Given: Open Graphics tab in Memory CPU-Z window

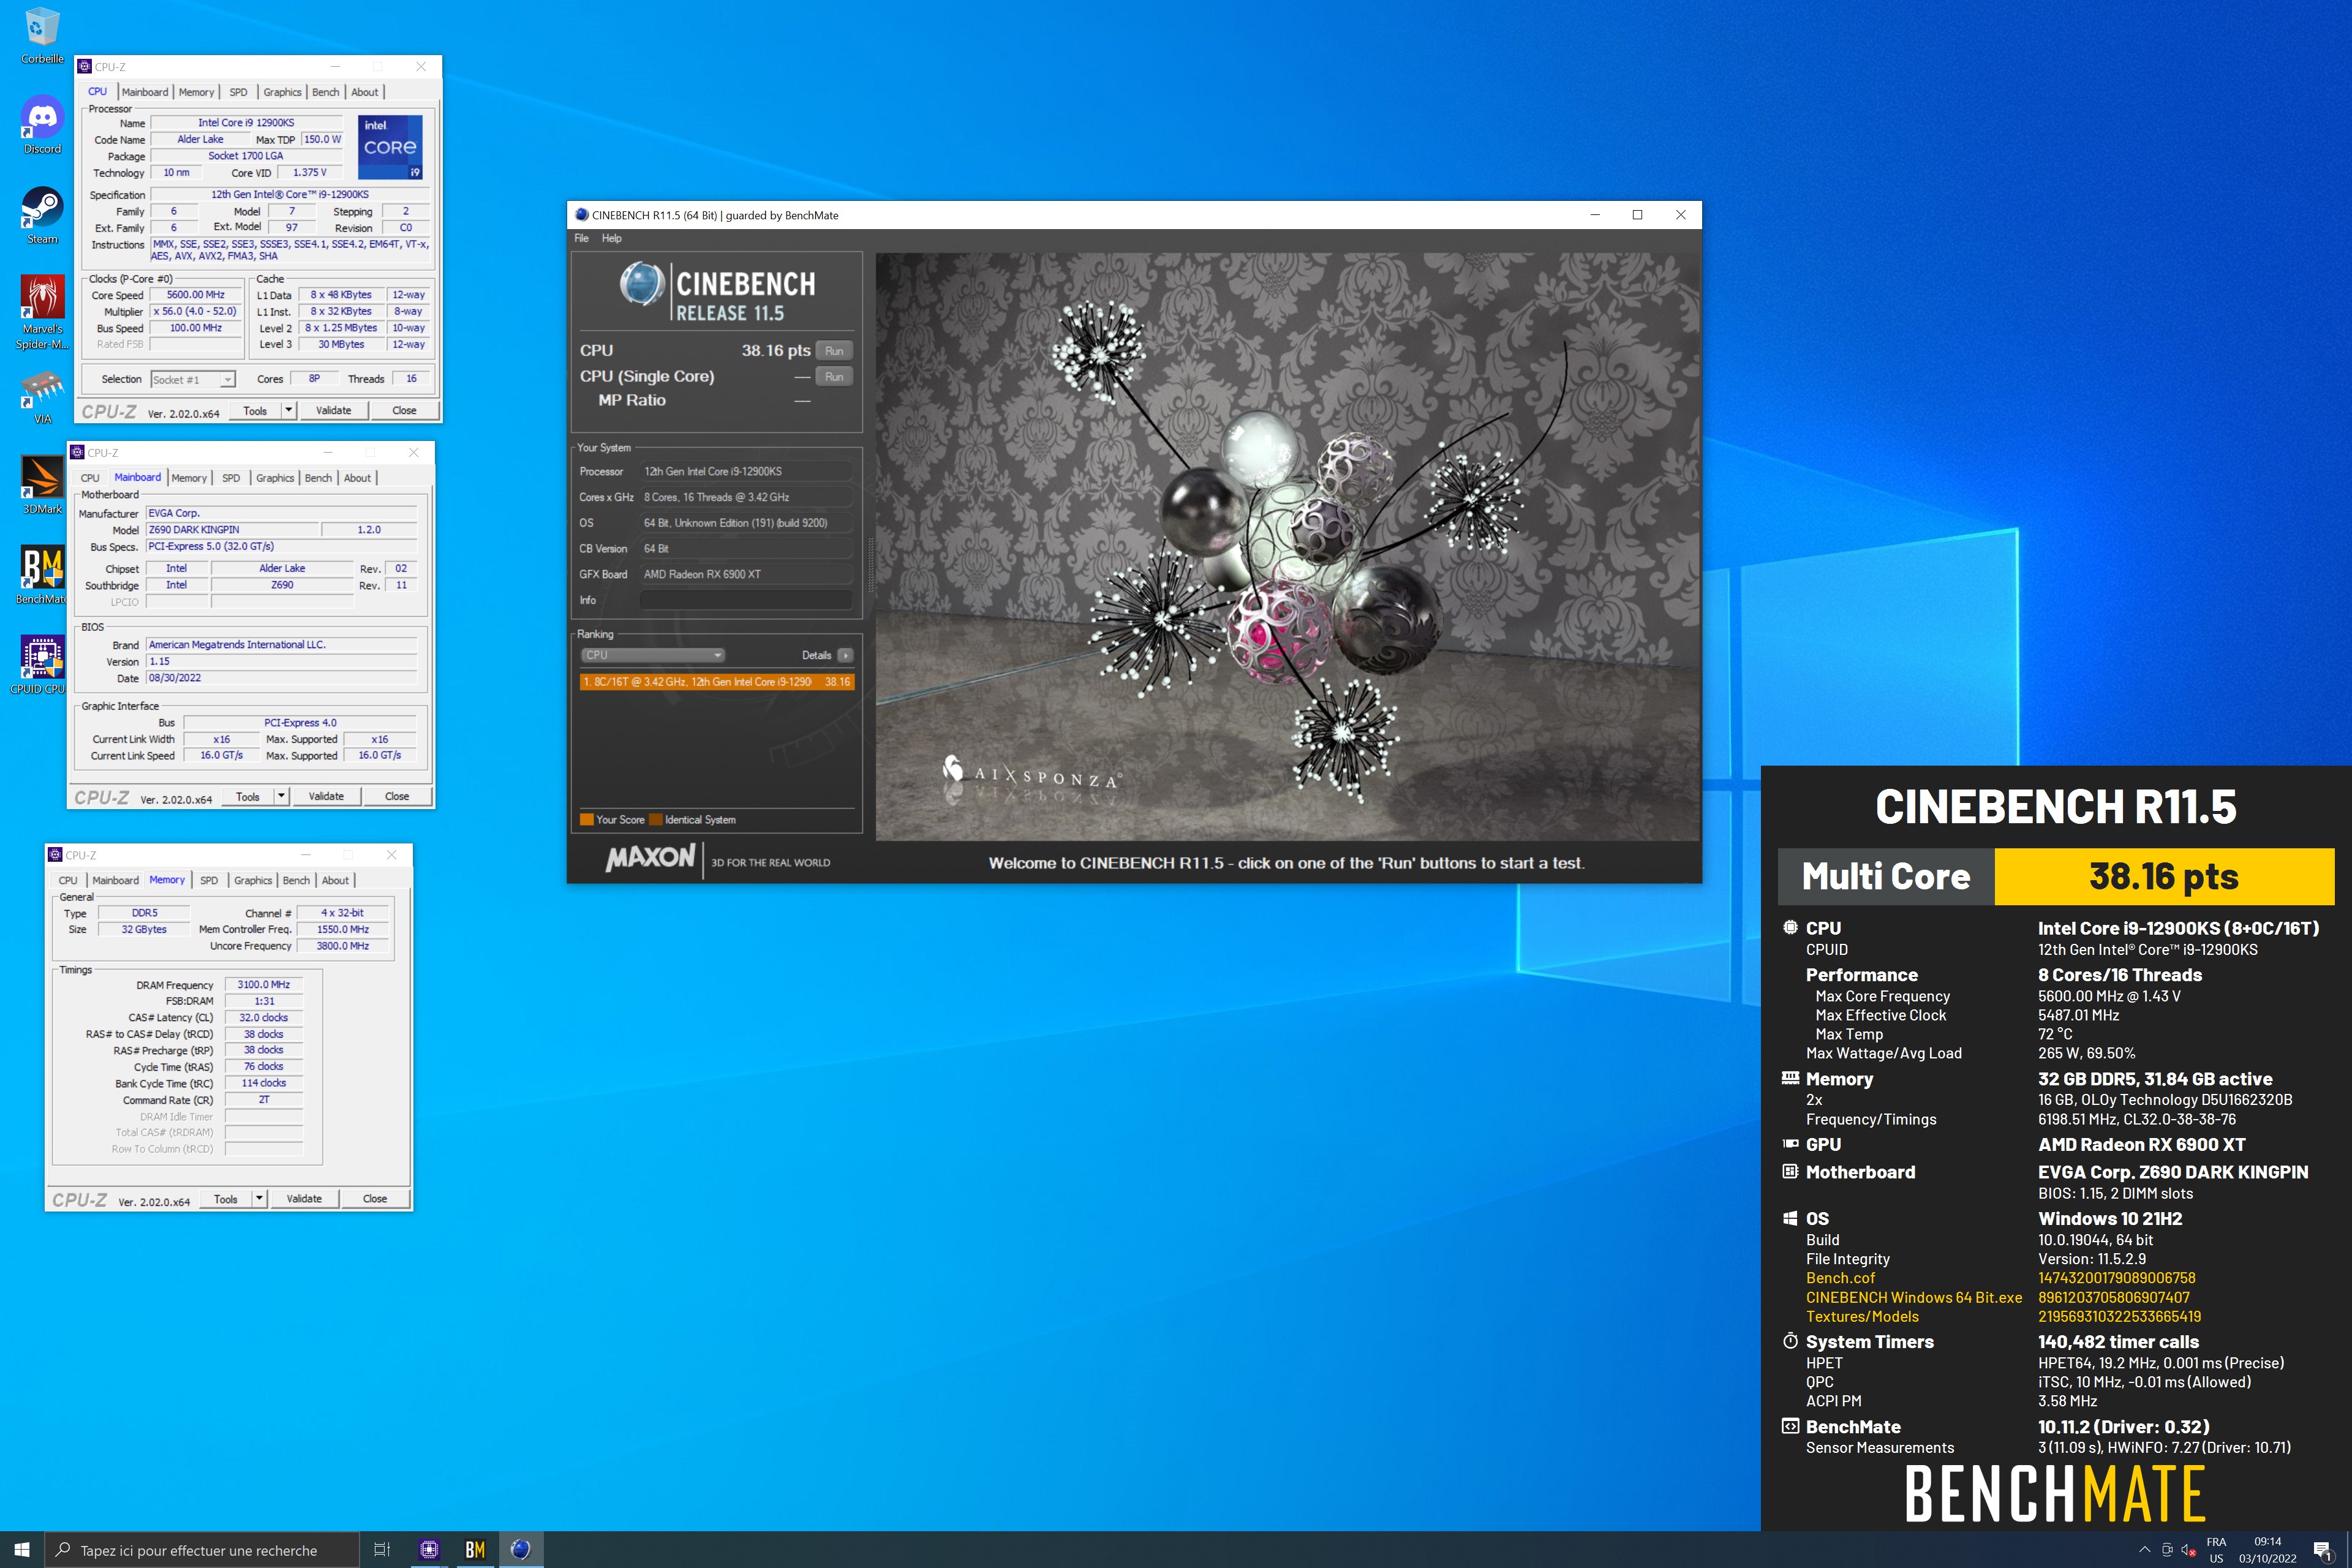Looking at the screenshot, I should point(253,880).
